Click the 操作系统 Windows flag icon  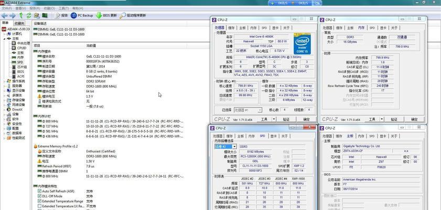pos(9,81)
